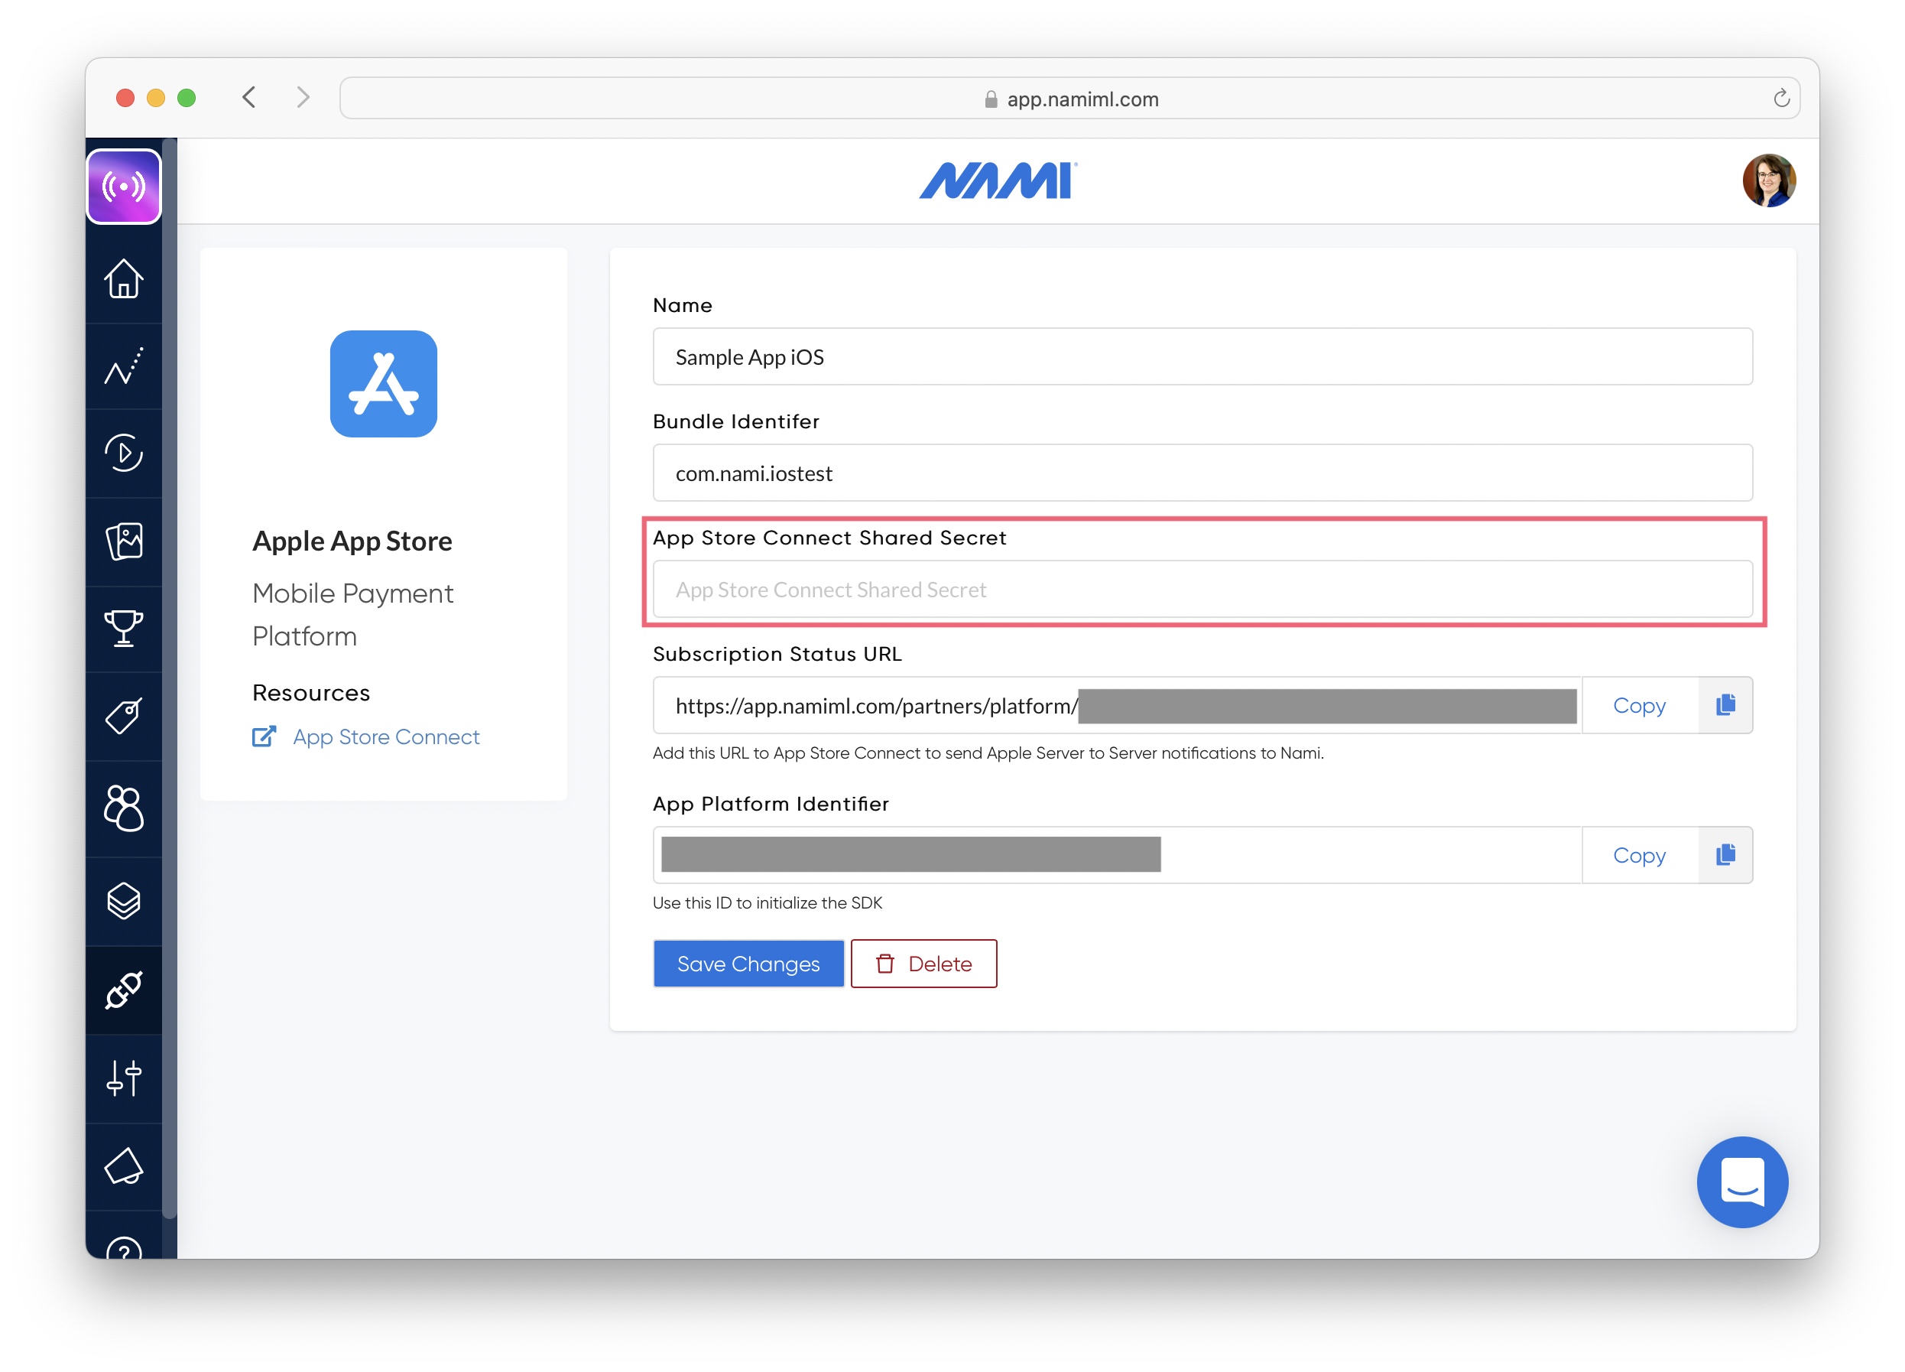Viewport: 1905px width, 1372px height.
Task: Select the stacked layers sidebar icon
Action: [x=124, y=901]
